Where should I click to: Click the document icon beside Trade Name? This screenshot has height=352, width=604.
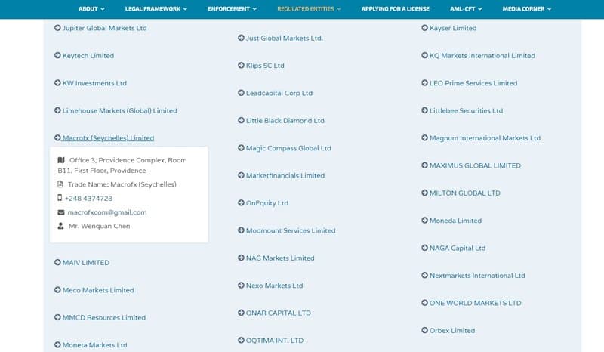[60, 184]
